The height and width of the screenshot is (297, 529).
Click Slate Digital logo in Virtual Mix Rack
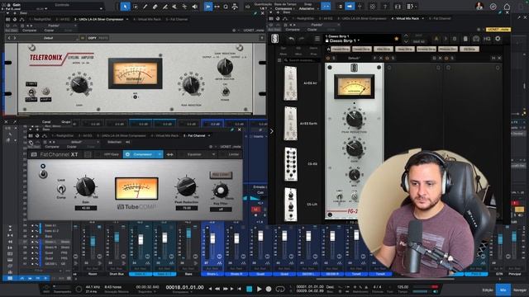point(275,39)
